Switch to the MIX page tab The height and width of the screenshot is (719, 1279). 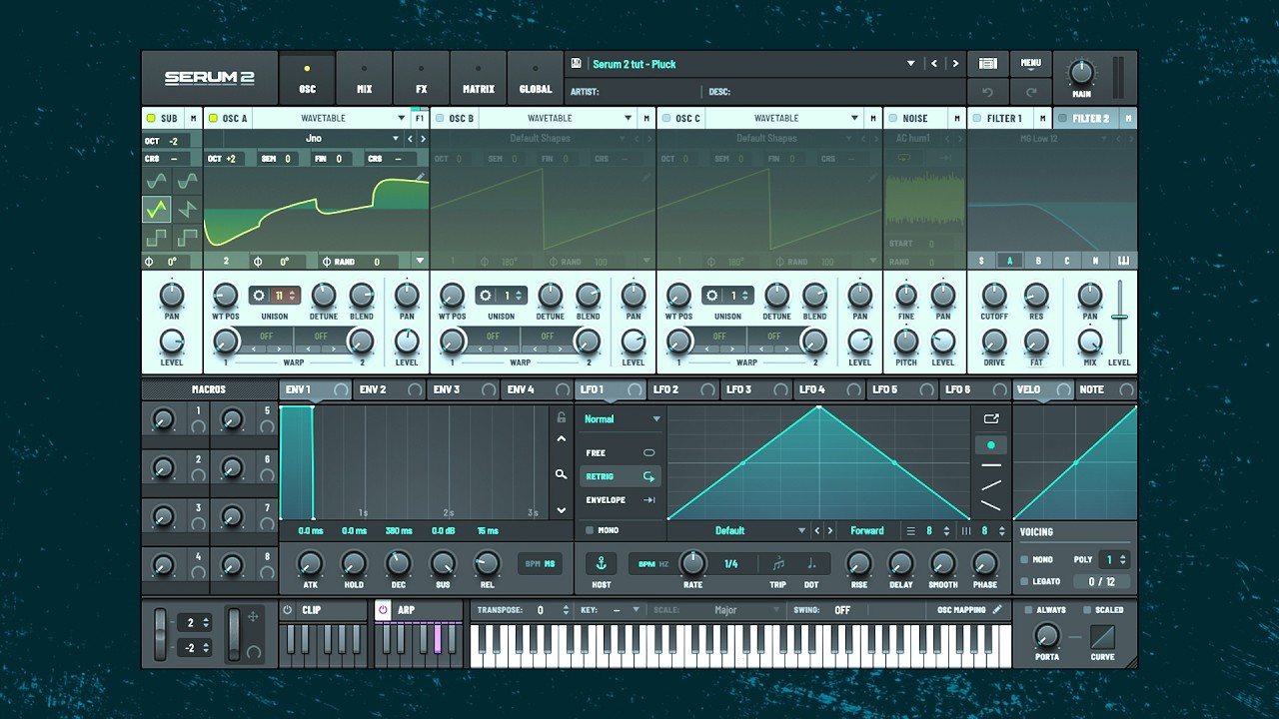point(364,78)
